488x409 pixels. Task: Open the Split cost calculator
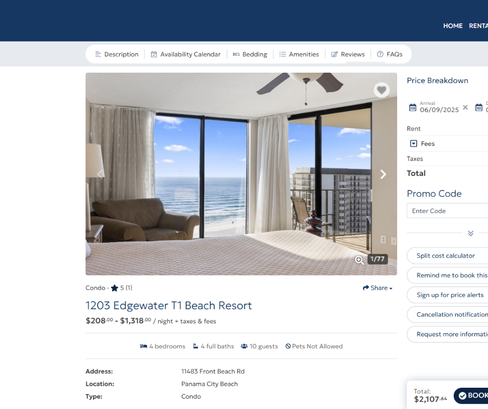click(446, 256)
